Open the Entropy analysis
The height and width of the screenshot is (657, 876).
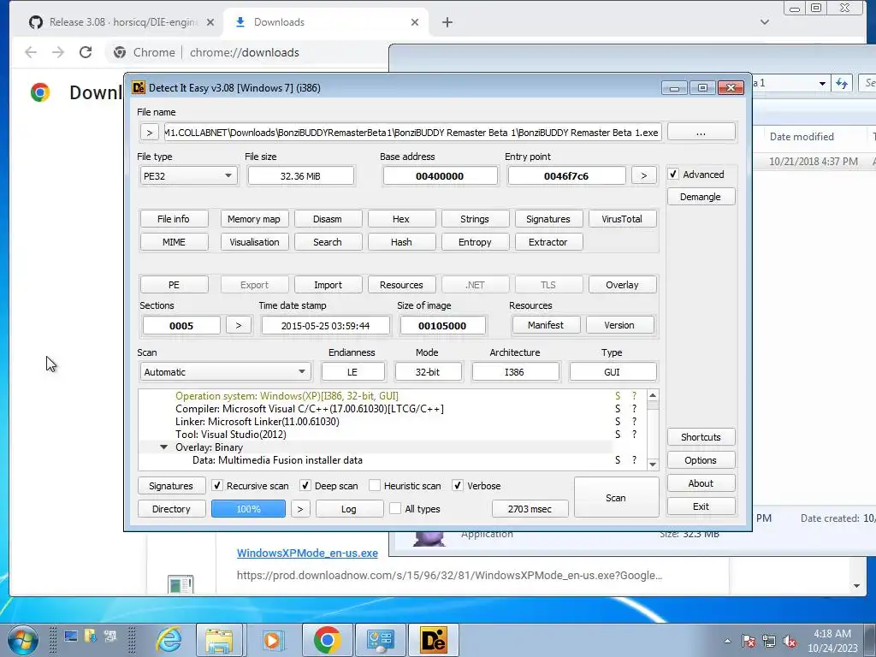click(475, 241)
